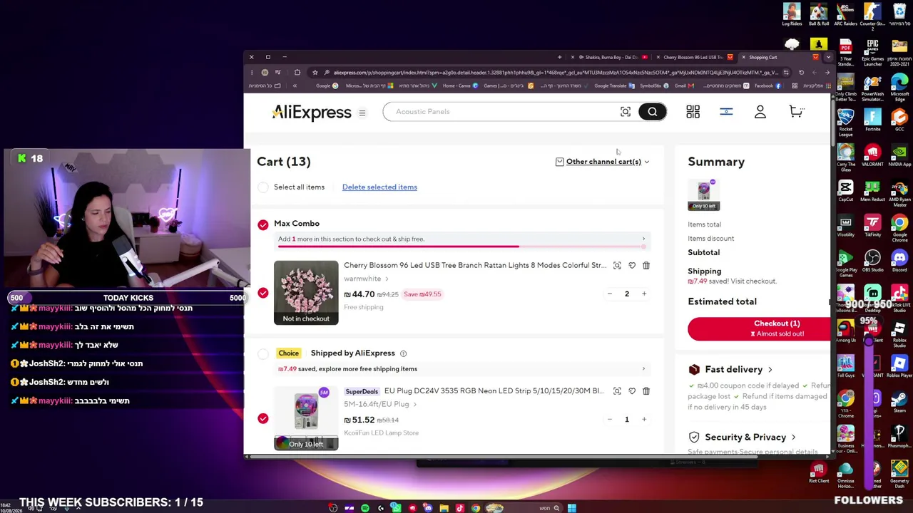The image size is (913, 513).
Task: Expand the free shipping items banner arrow
Action: (x=643, y=369)
